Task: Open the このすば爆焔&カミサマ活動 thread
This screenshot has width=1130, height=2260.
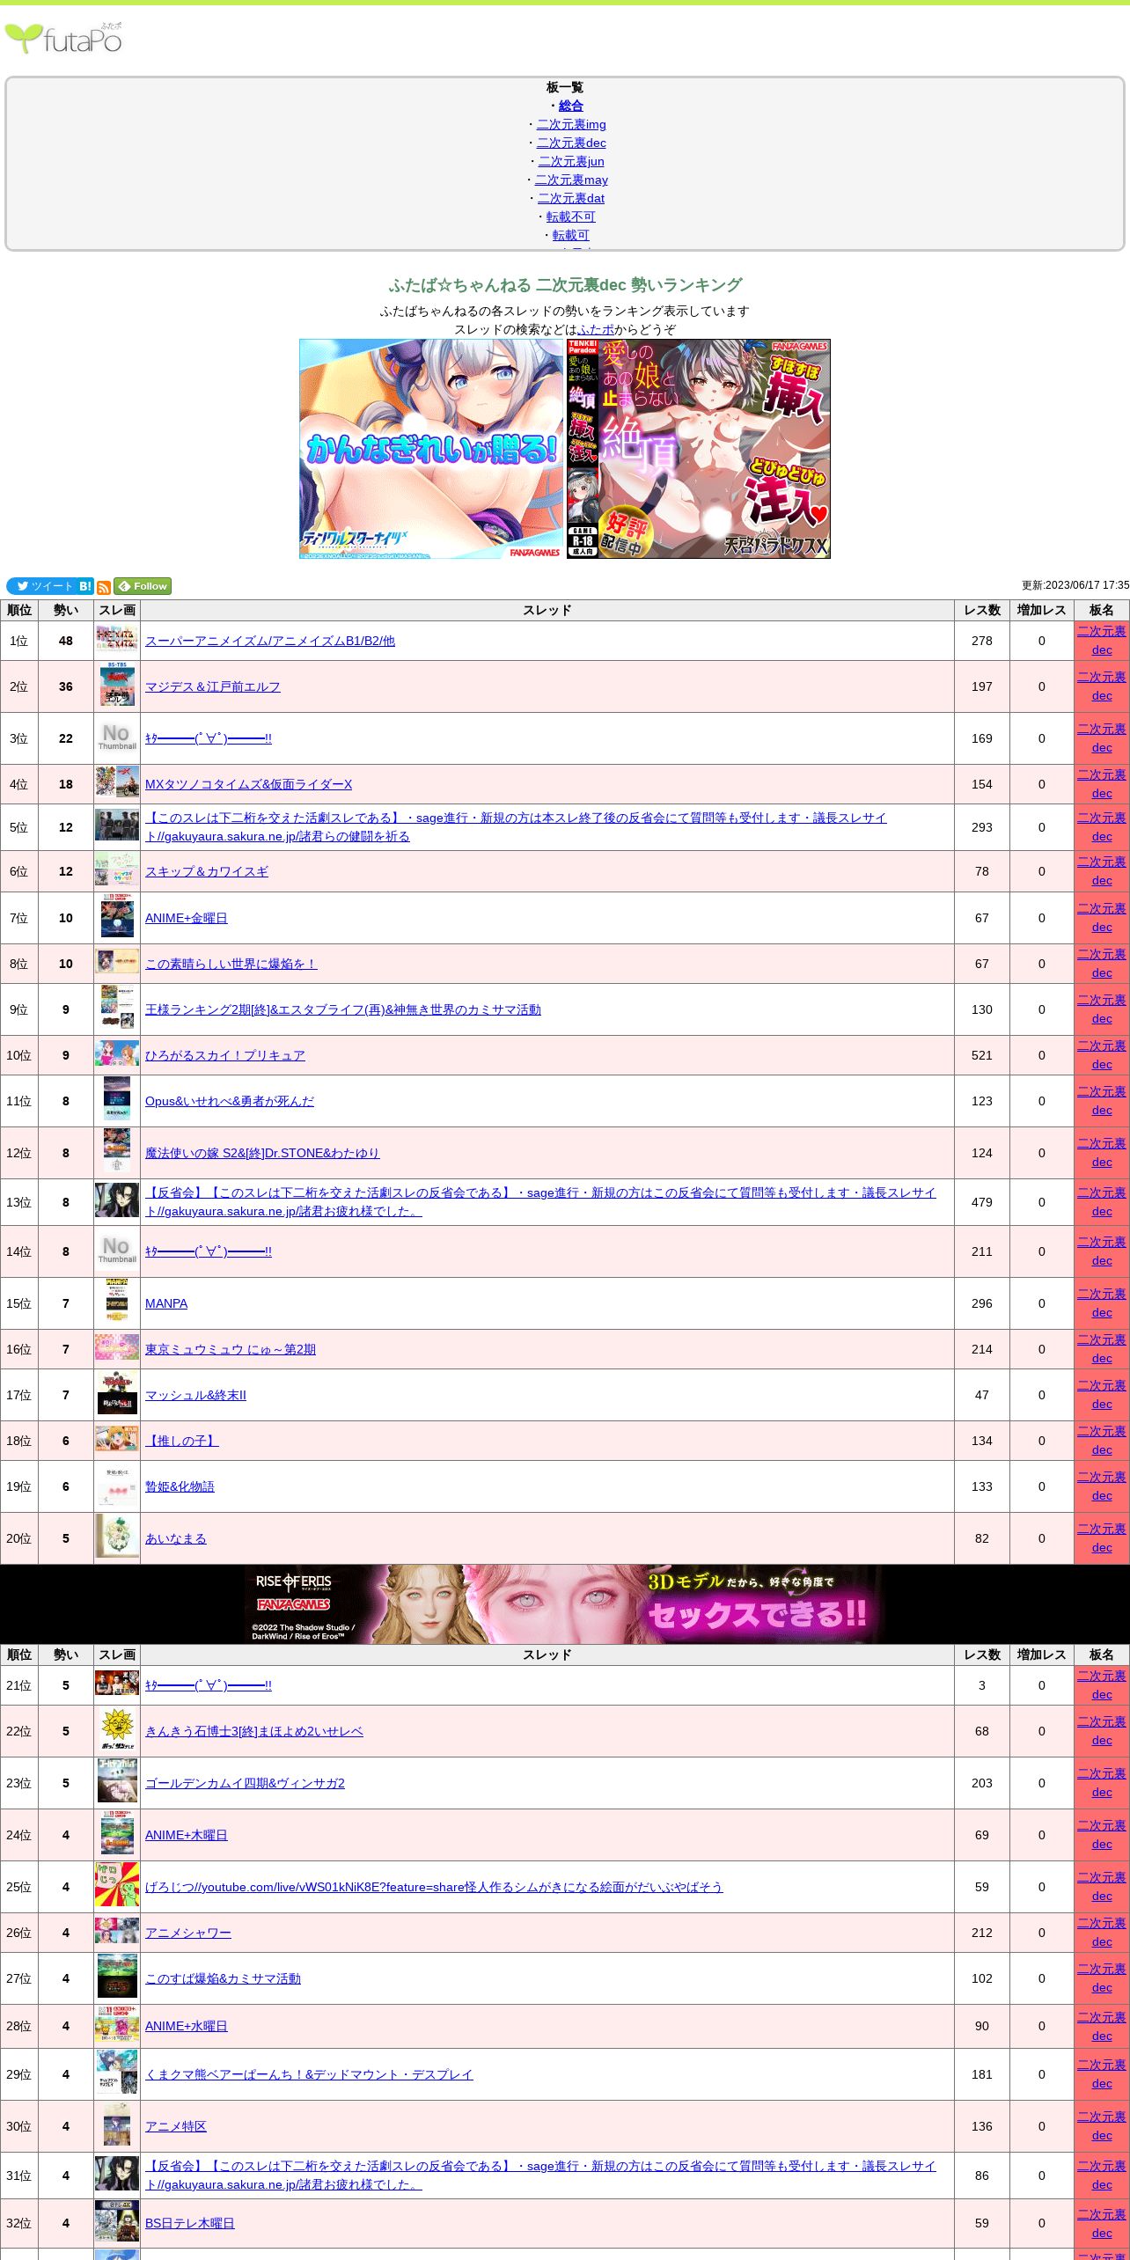Action: pyautogui.click(x=223, y=1978)
